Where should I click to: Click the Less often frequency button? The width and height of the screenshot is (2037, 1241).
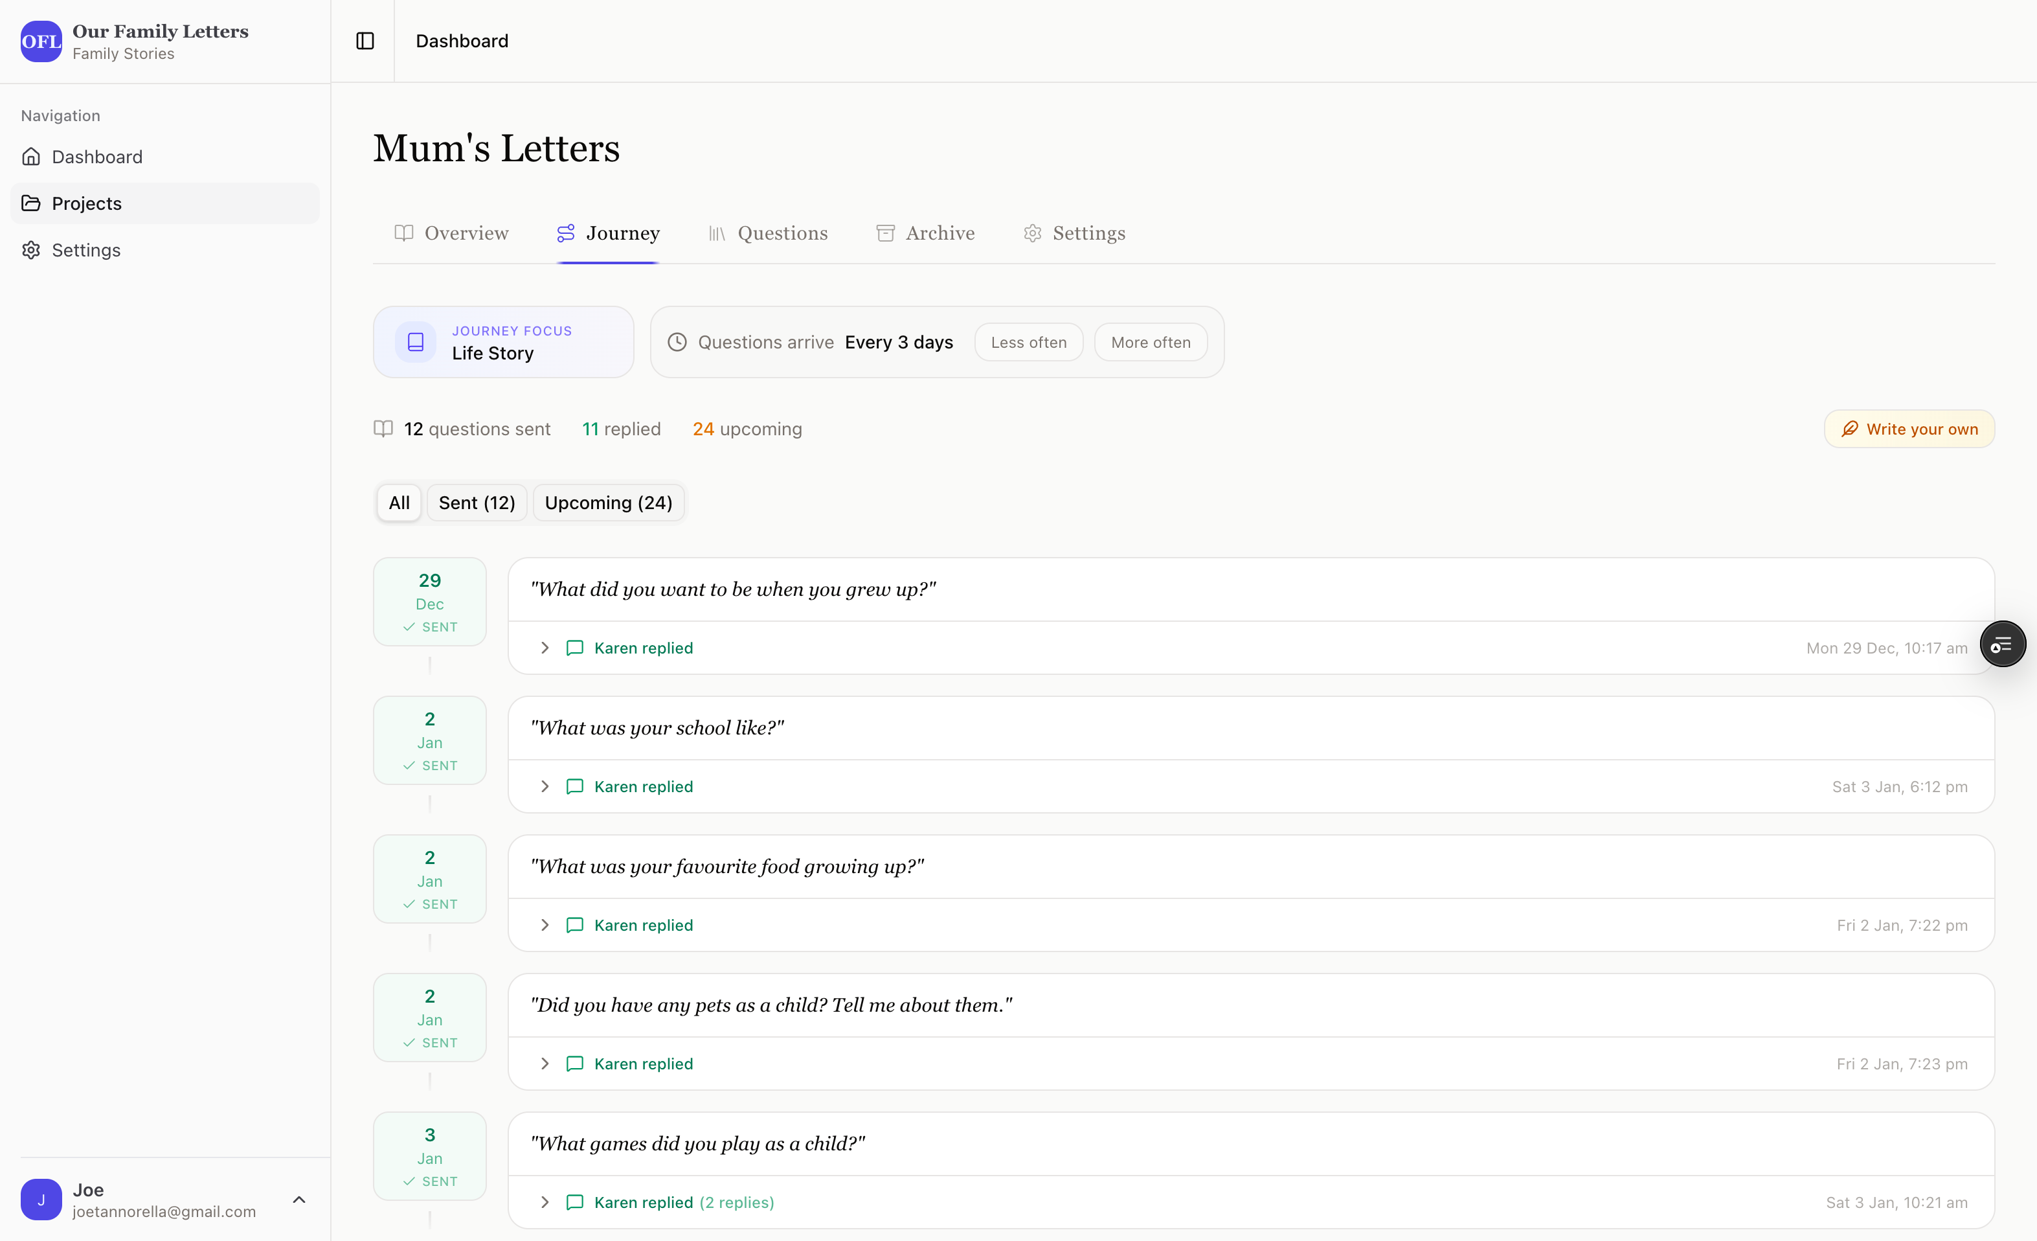tap(1028, 341)
